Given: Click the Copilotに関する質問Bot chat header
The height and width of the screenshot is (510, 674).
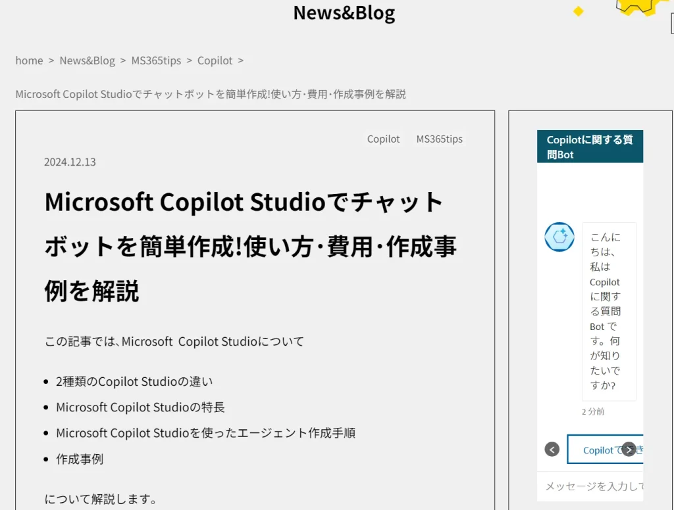Looking at the screenshot, I should pos(590,147).
